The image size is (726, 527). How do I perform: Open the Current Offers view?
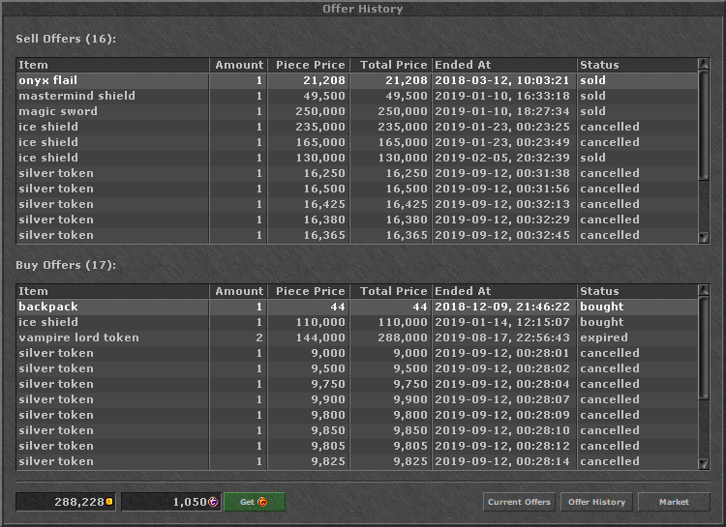coord(519,502)
